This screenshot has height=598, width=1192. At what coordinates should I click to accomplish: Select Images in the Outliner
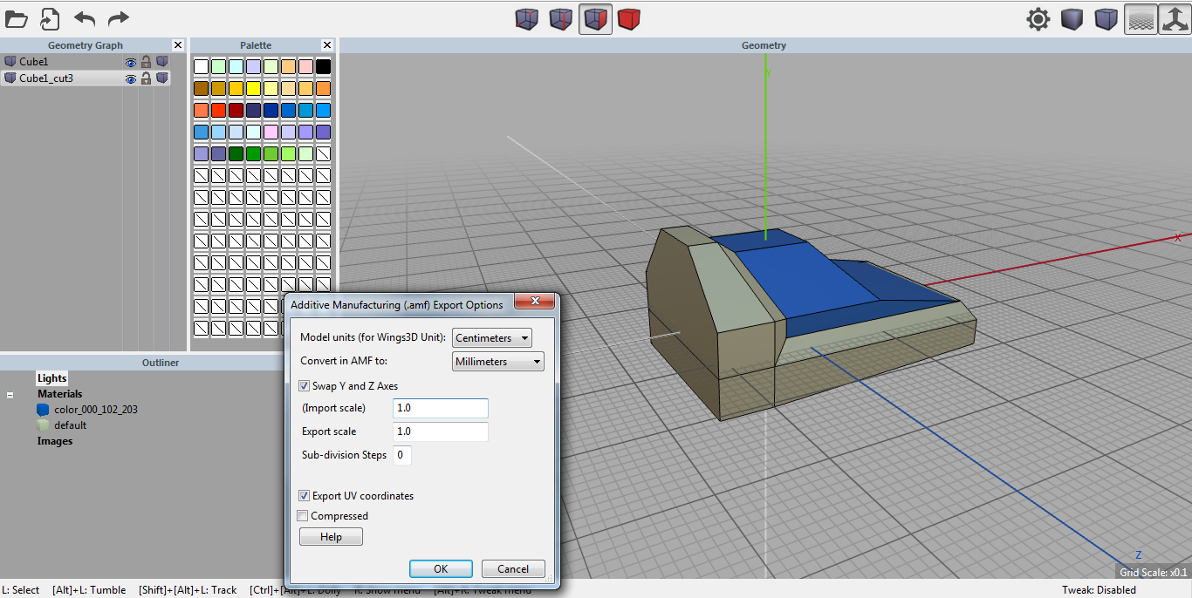(x=55, y=441)
